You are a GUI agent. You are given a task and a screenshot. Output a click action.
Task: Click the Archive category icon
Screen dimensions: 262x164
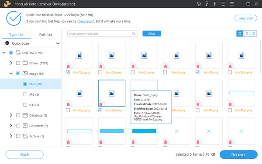pos(25,136)
